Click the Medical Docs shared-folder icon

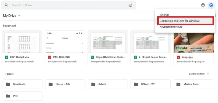click(179, 84)
